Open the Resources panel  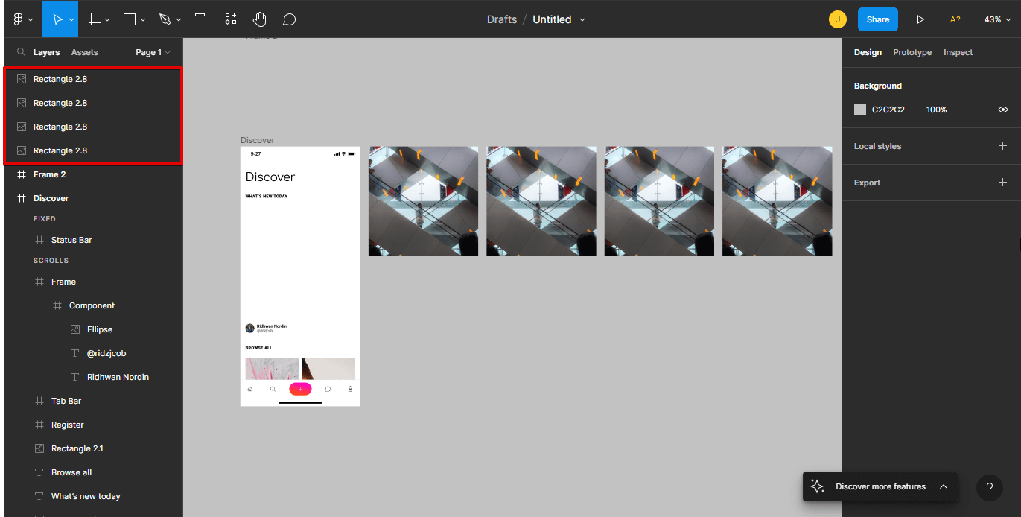230,19
